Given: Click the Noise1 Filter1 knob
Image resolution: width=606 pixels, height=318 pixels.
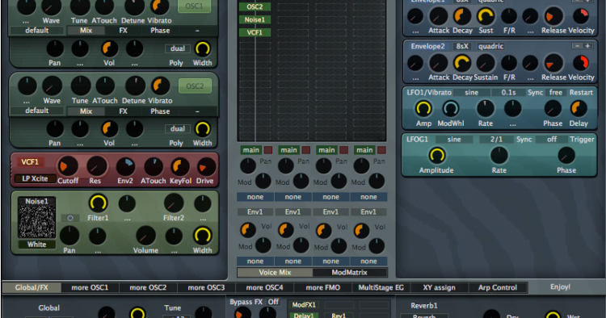Looking at the screenshot, I should pyautogui.click(x=98, y=203).
